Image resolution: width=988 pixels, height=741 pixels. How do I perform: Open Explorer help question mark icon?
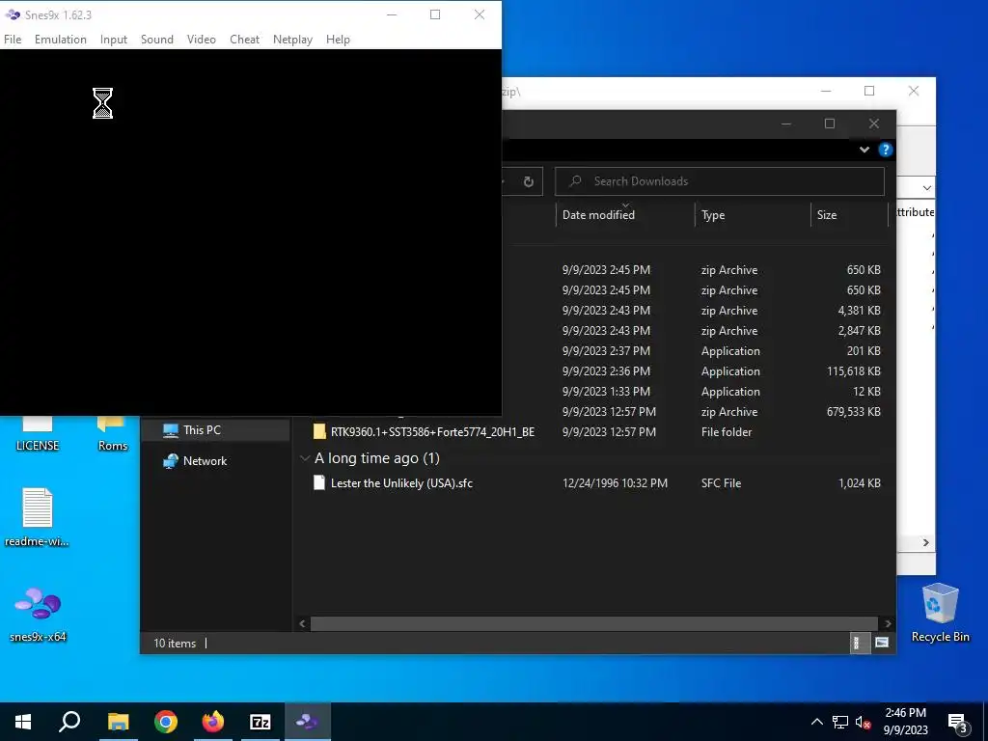tap(886, 150)
